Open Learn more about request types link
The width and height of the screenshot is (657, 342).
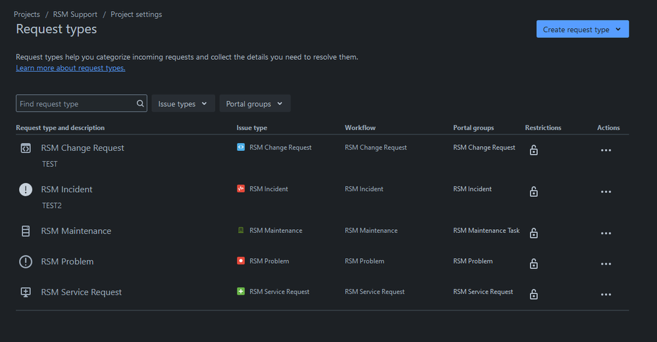pos(70,68)
